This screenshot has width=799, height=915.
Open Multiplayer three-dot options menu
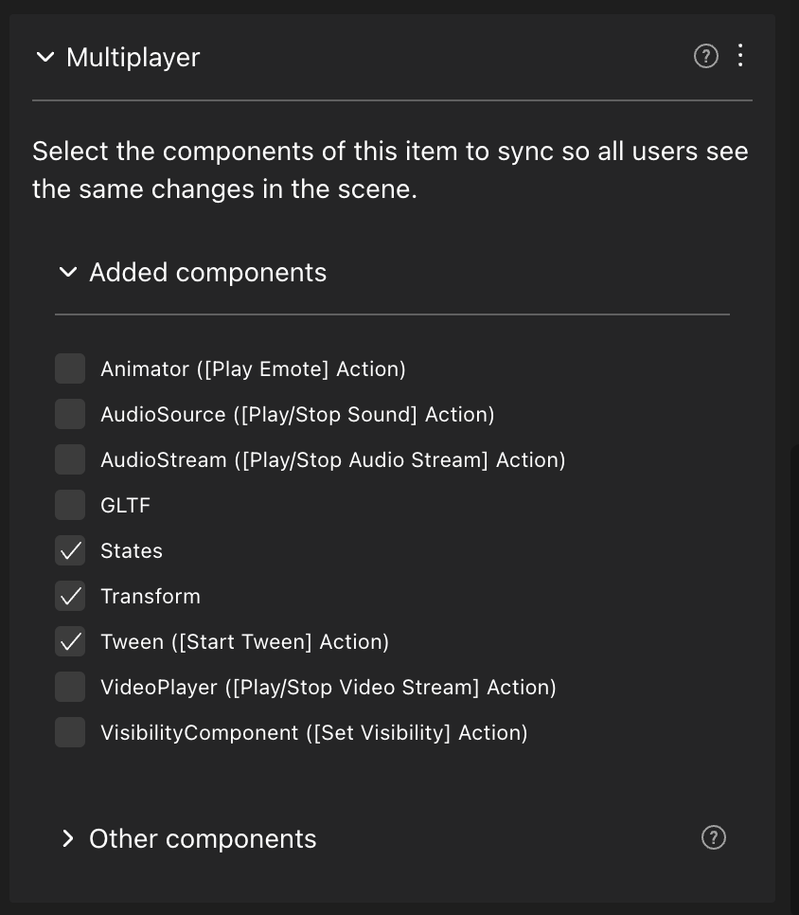740,56
